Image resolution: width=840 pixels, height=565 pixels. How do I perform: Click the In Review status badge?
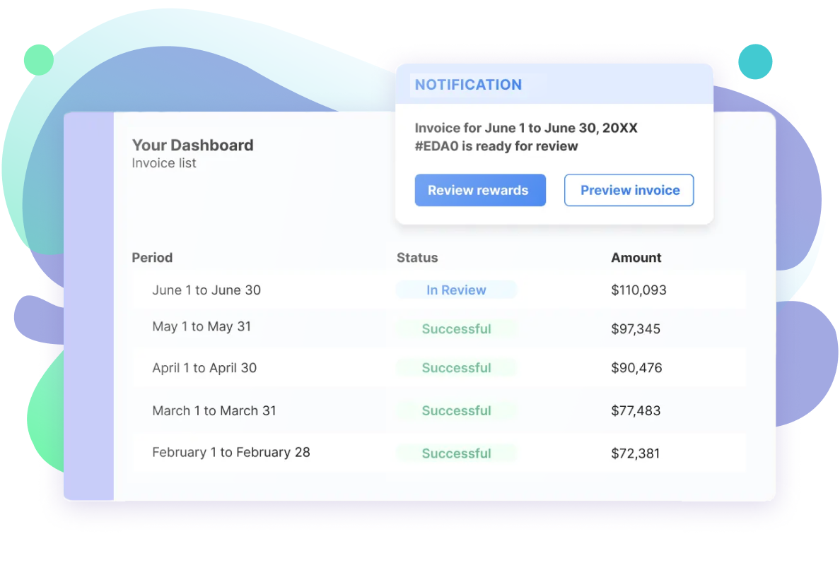[456, 290]
